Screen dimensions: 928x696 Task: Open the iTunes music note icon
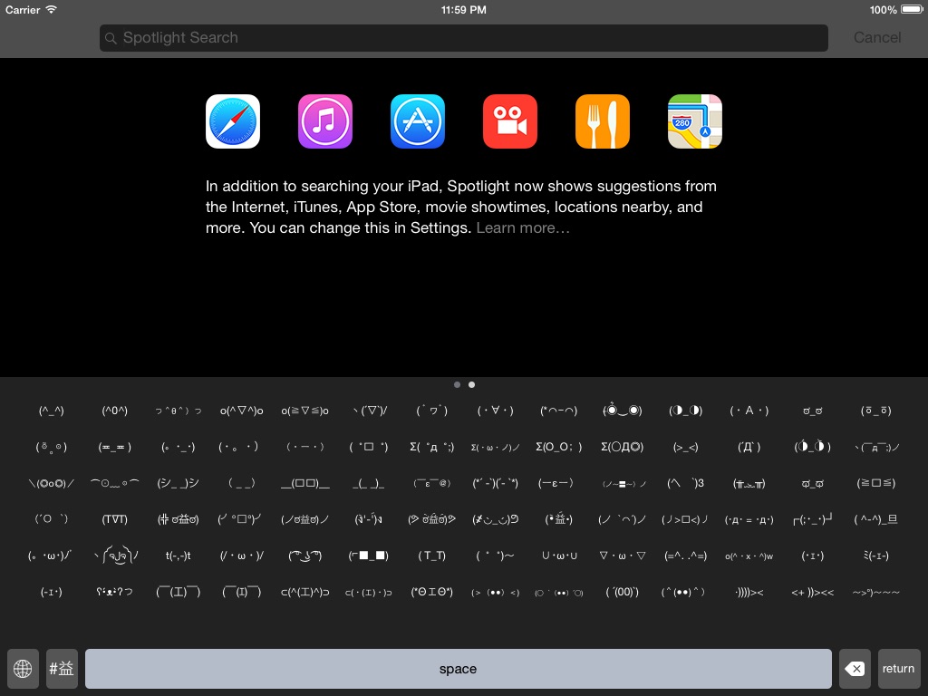(x=325, y=121)
